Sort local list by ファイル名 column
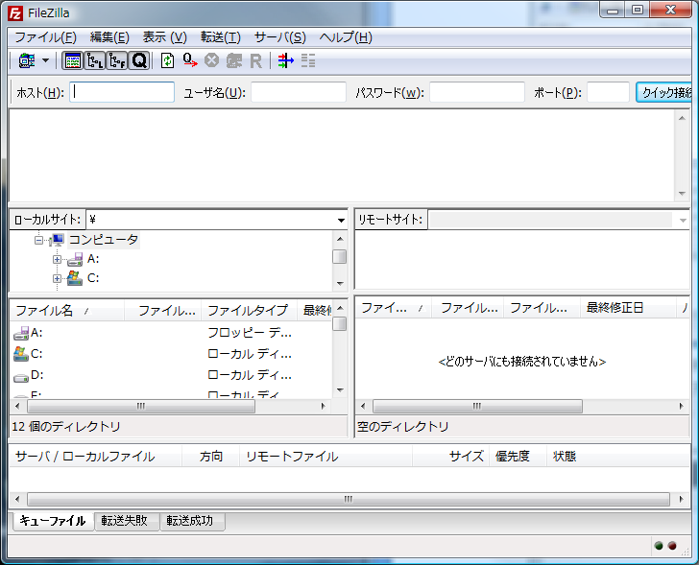 67,311
